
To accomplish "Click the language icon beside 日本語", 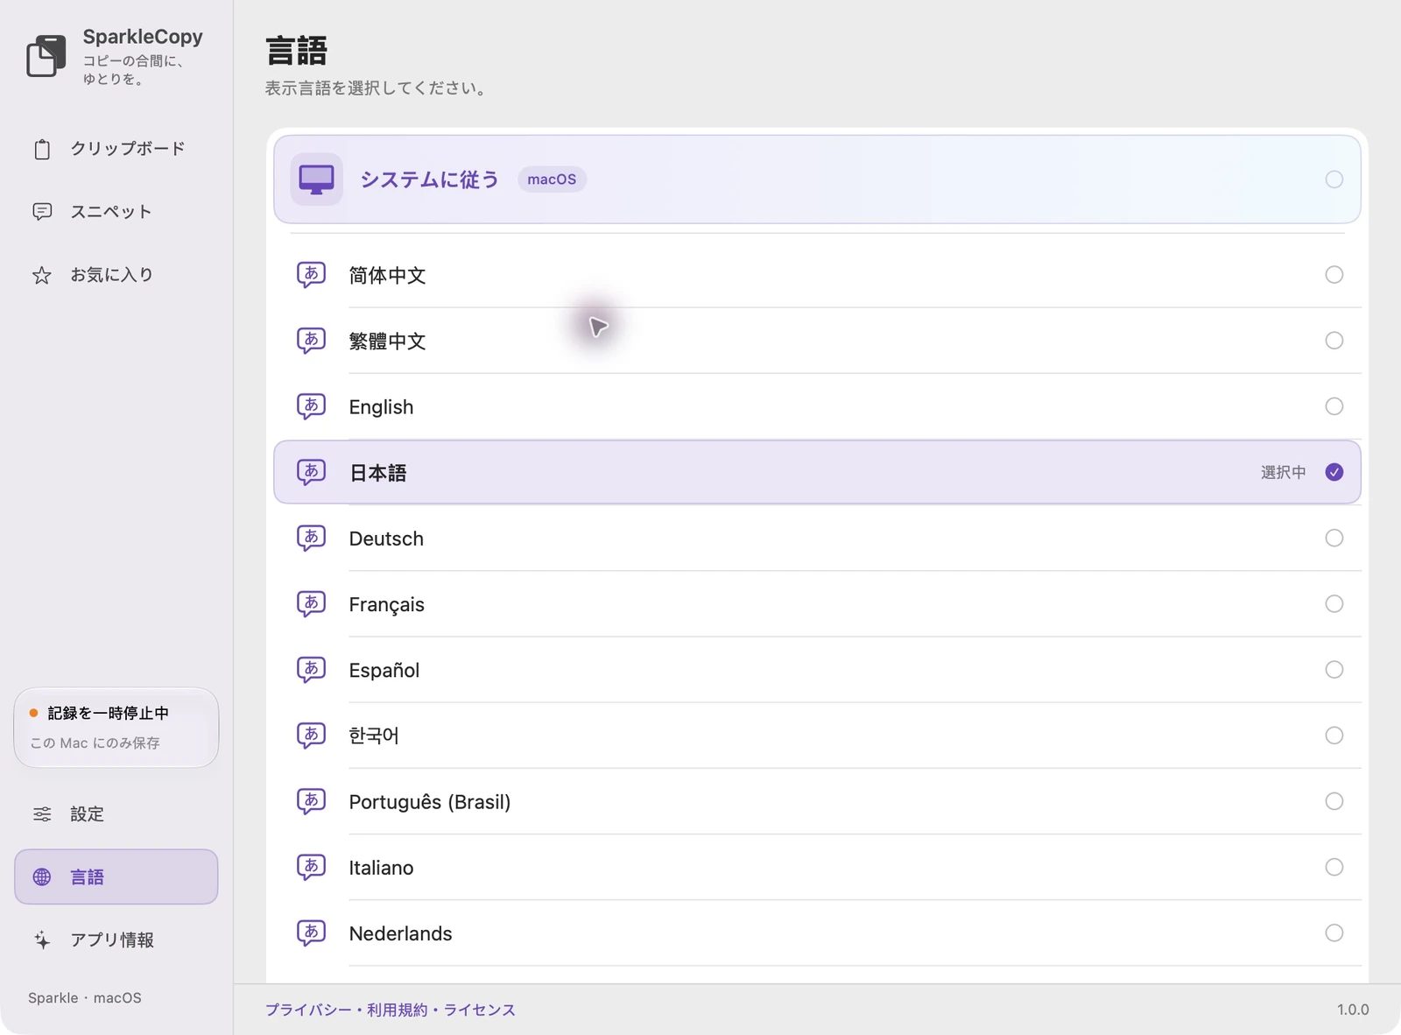I will (311, 472).
